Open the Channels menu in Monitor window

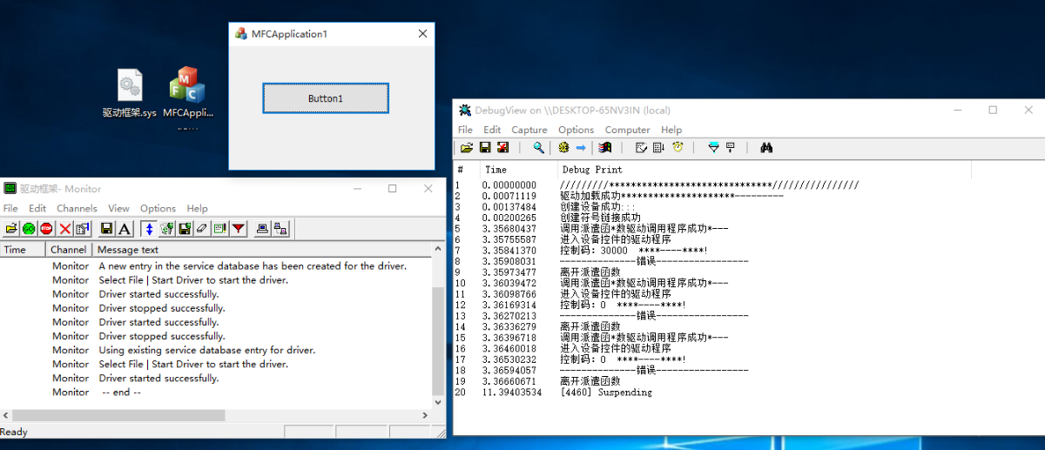click(x=77, y=209)
